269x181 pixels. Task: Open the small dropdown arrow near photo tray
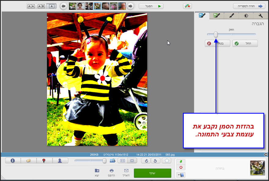pos(179,174)
